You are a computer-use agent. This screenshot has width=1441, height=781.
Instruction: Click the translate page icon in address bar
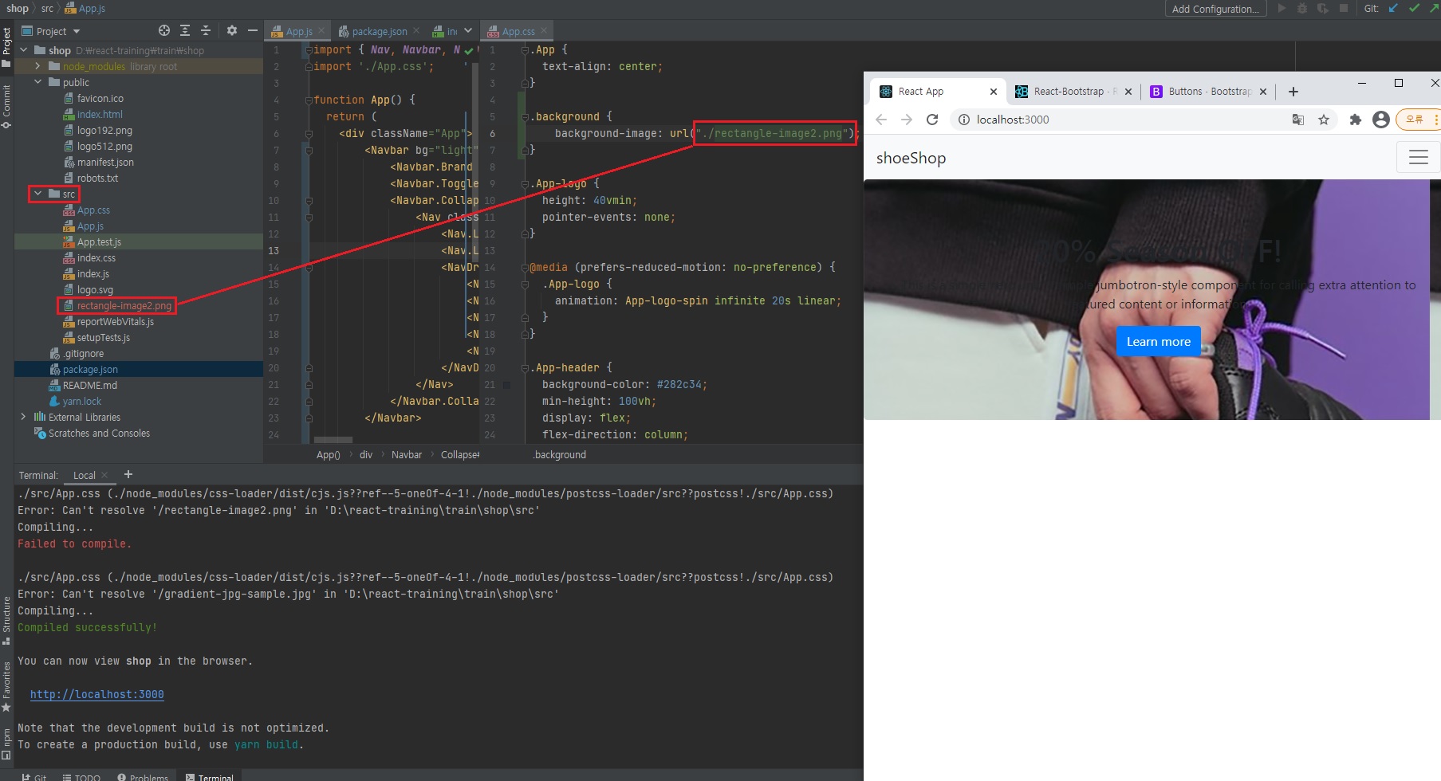(x=1298, y=120)
